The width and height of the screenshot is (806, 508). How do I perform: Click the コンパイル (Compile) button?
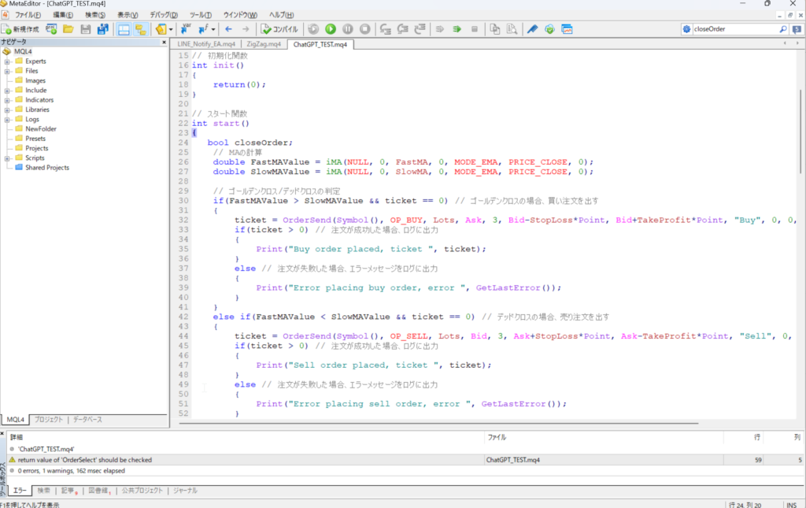coord(279,29)
